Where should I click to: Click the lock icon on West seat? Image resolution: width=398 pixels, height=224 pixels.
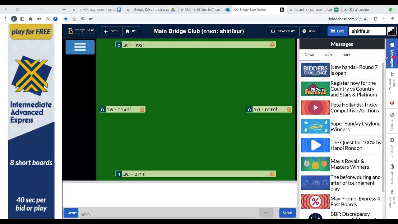tap(142, 110)
